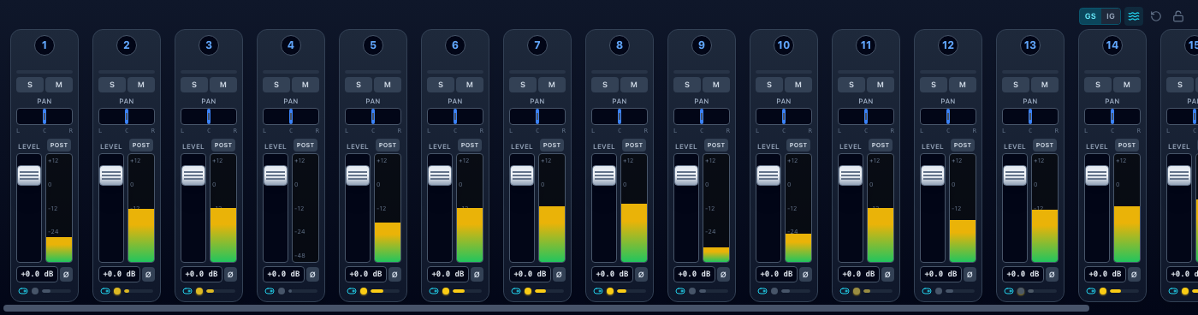Solo channel 3
This screenshot has height=315, width=1198.
[194, 85]
